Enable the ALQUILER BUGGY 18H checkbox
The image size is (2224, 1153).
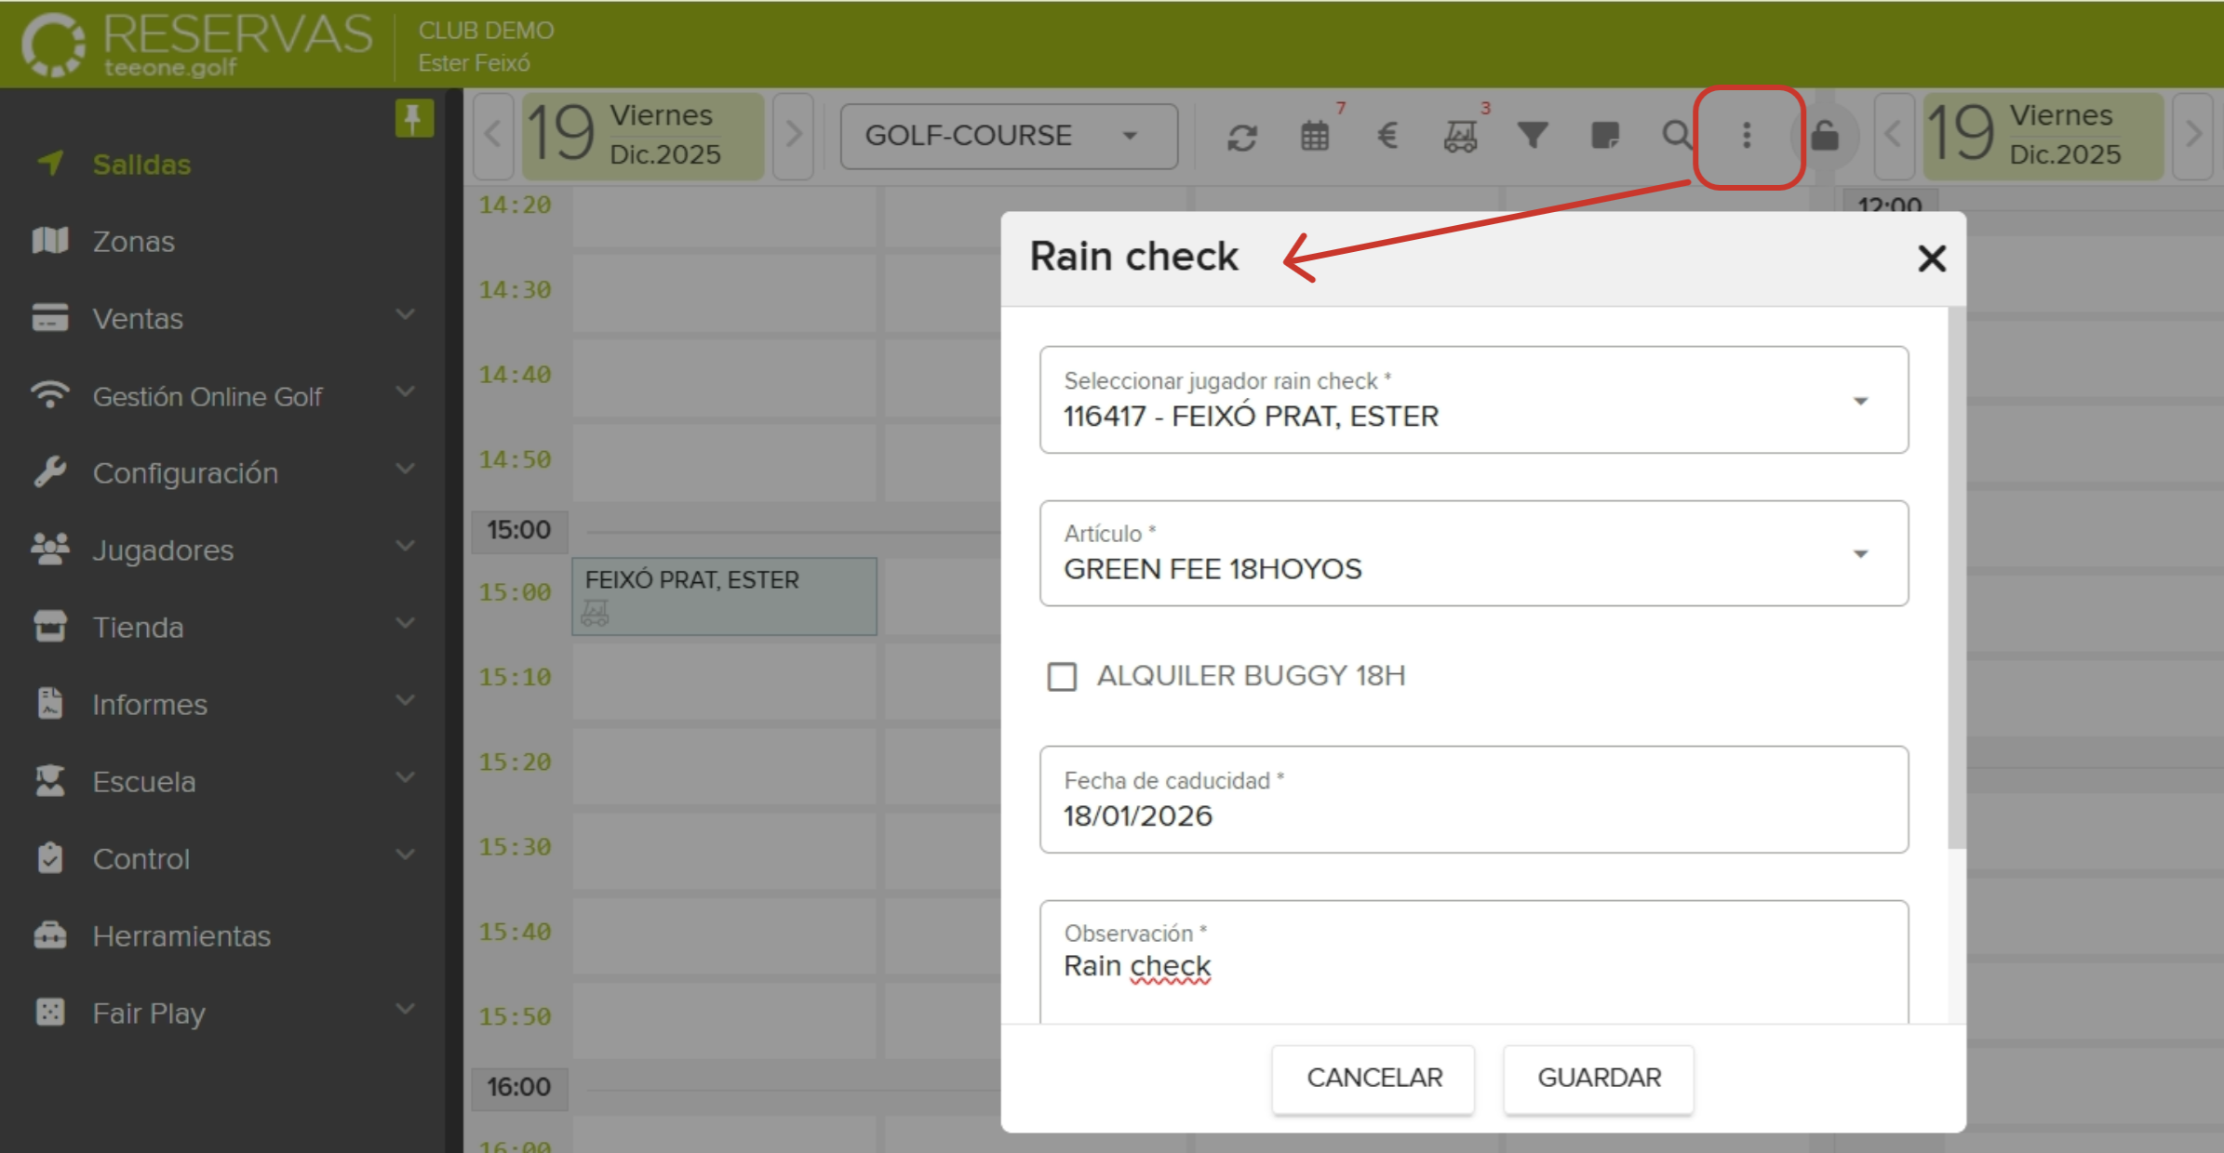1062,679
